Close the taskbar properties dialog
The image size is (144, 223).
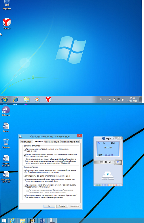coord(79,136)
